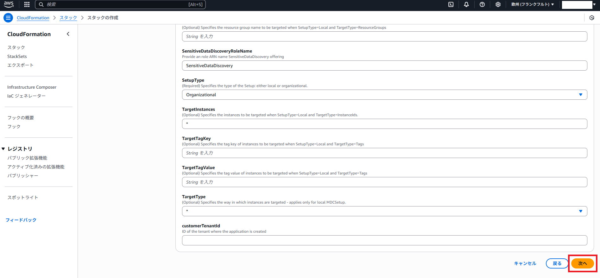
Task: Open the services grid menu
Action: 27,4
